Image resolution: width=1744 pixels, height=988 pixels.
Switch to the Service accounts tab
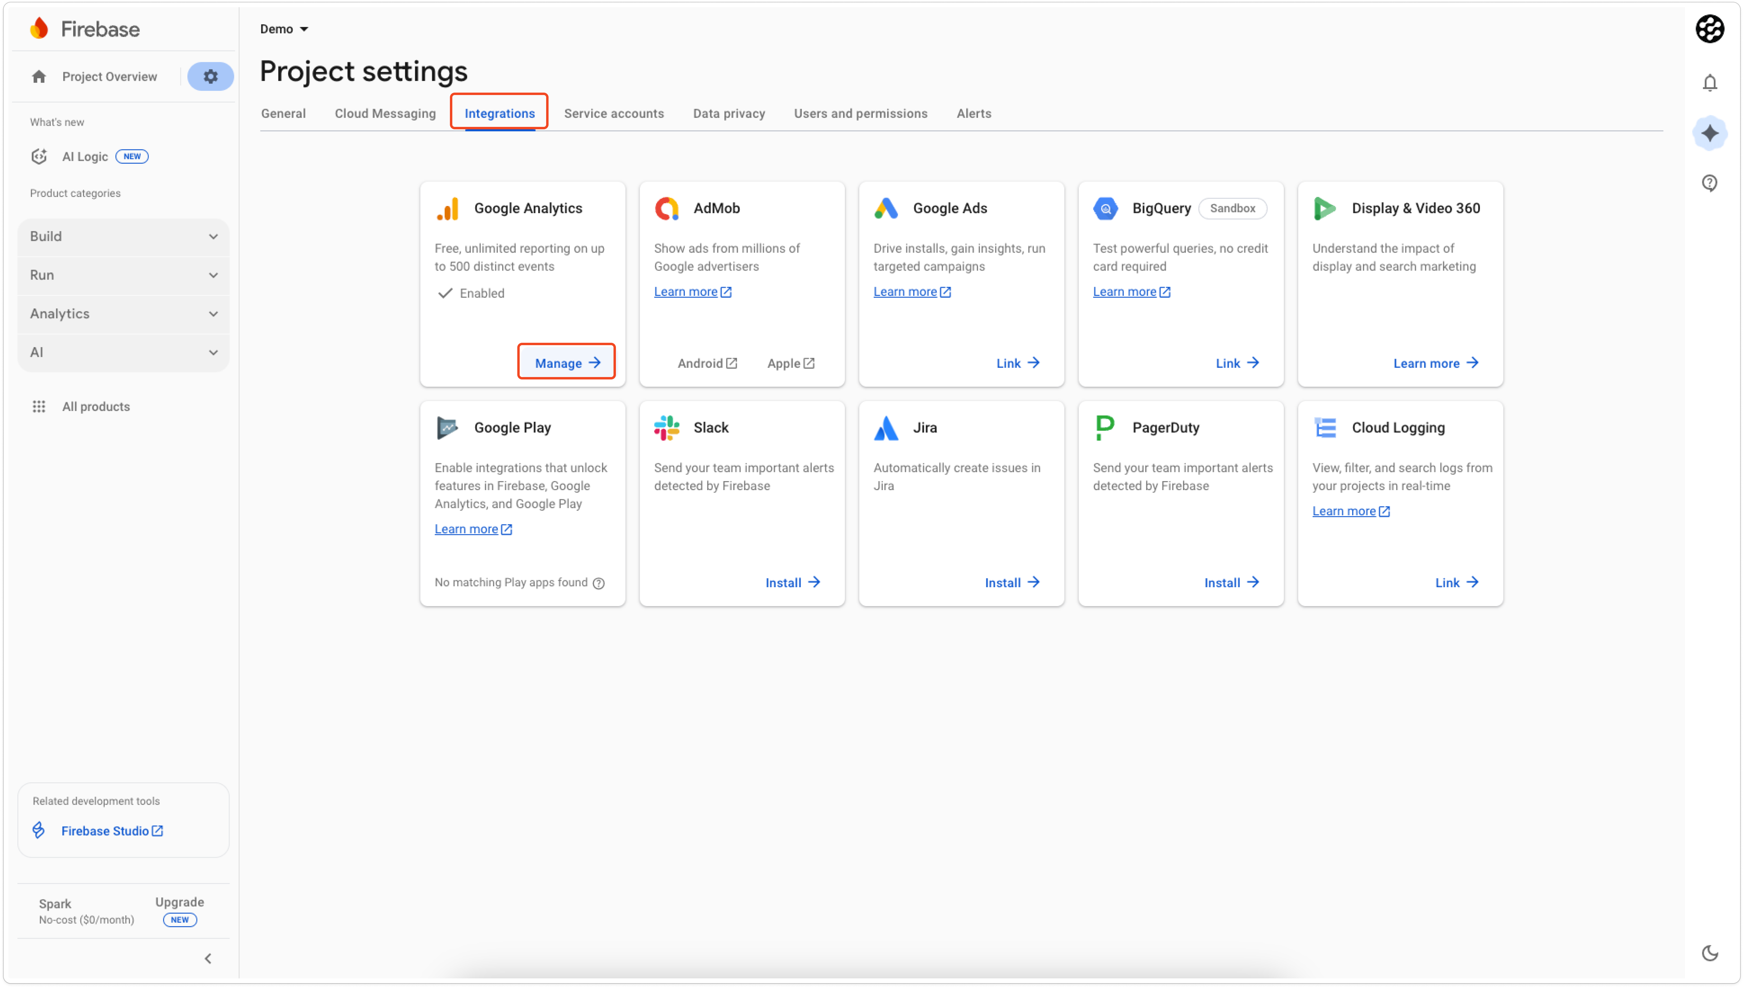tap(614, 113)
